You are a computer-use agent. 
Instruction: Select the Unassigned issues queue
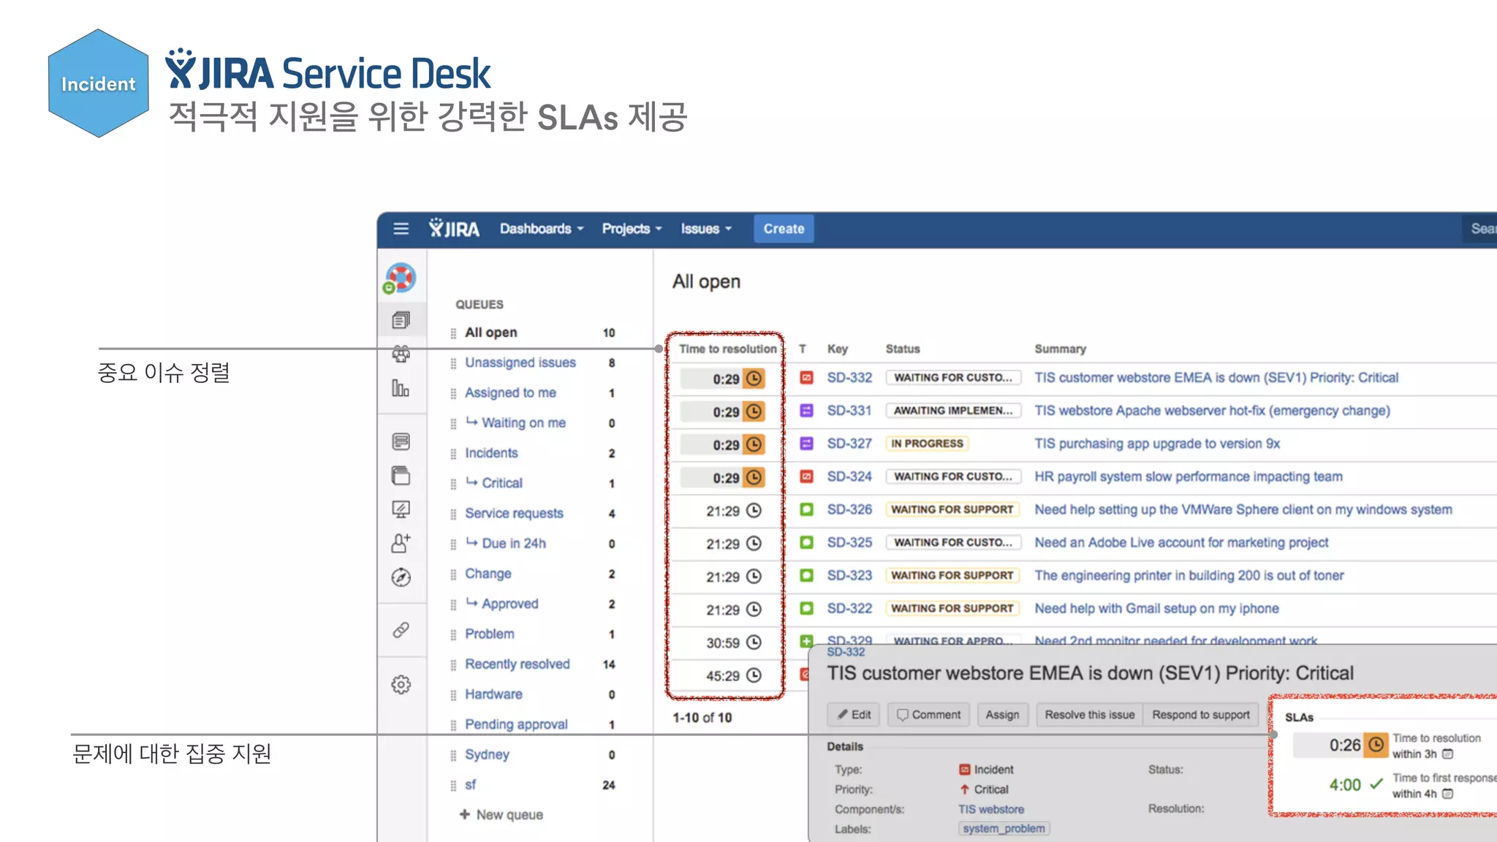[520, 363]
